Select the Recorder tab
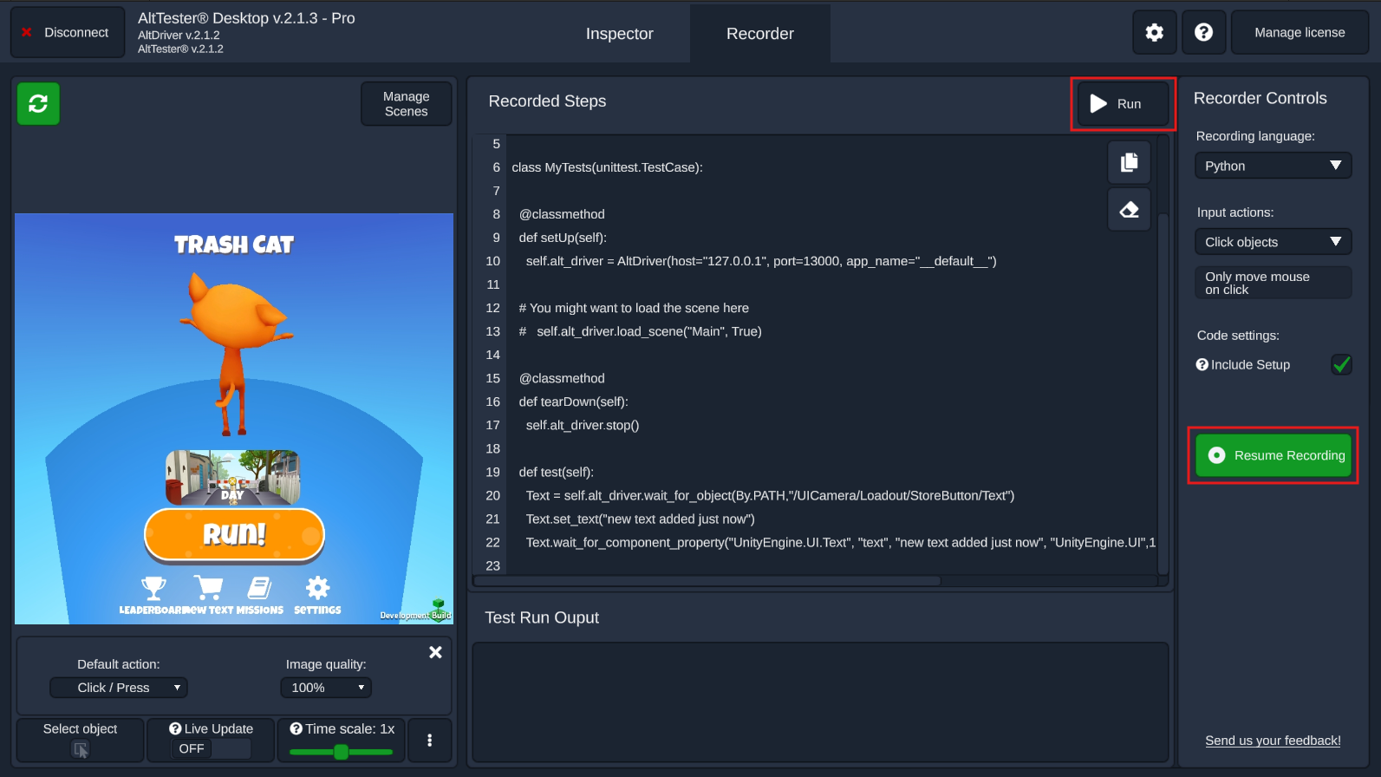Viewport: 1381px width, 777px height. pos(759,34)
